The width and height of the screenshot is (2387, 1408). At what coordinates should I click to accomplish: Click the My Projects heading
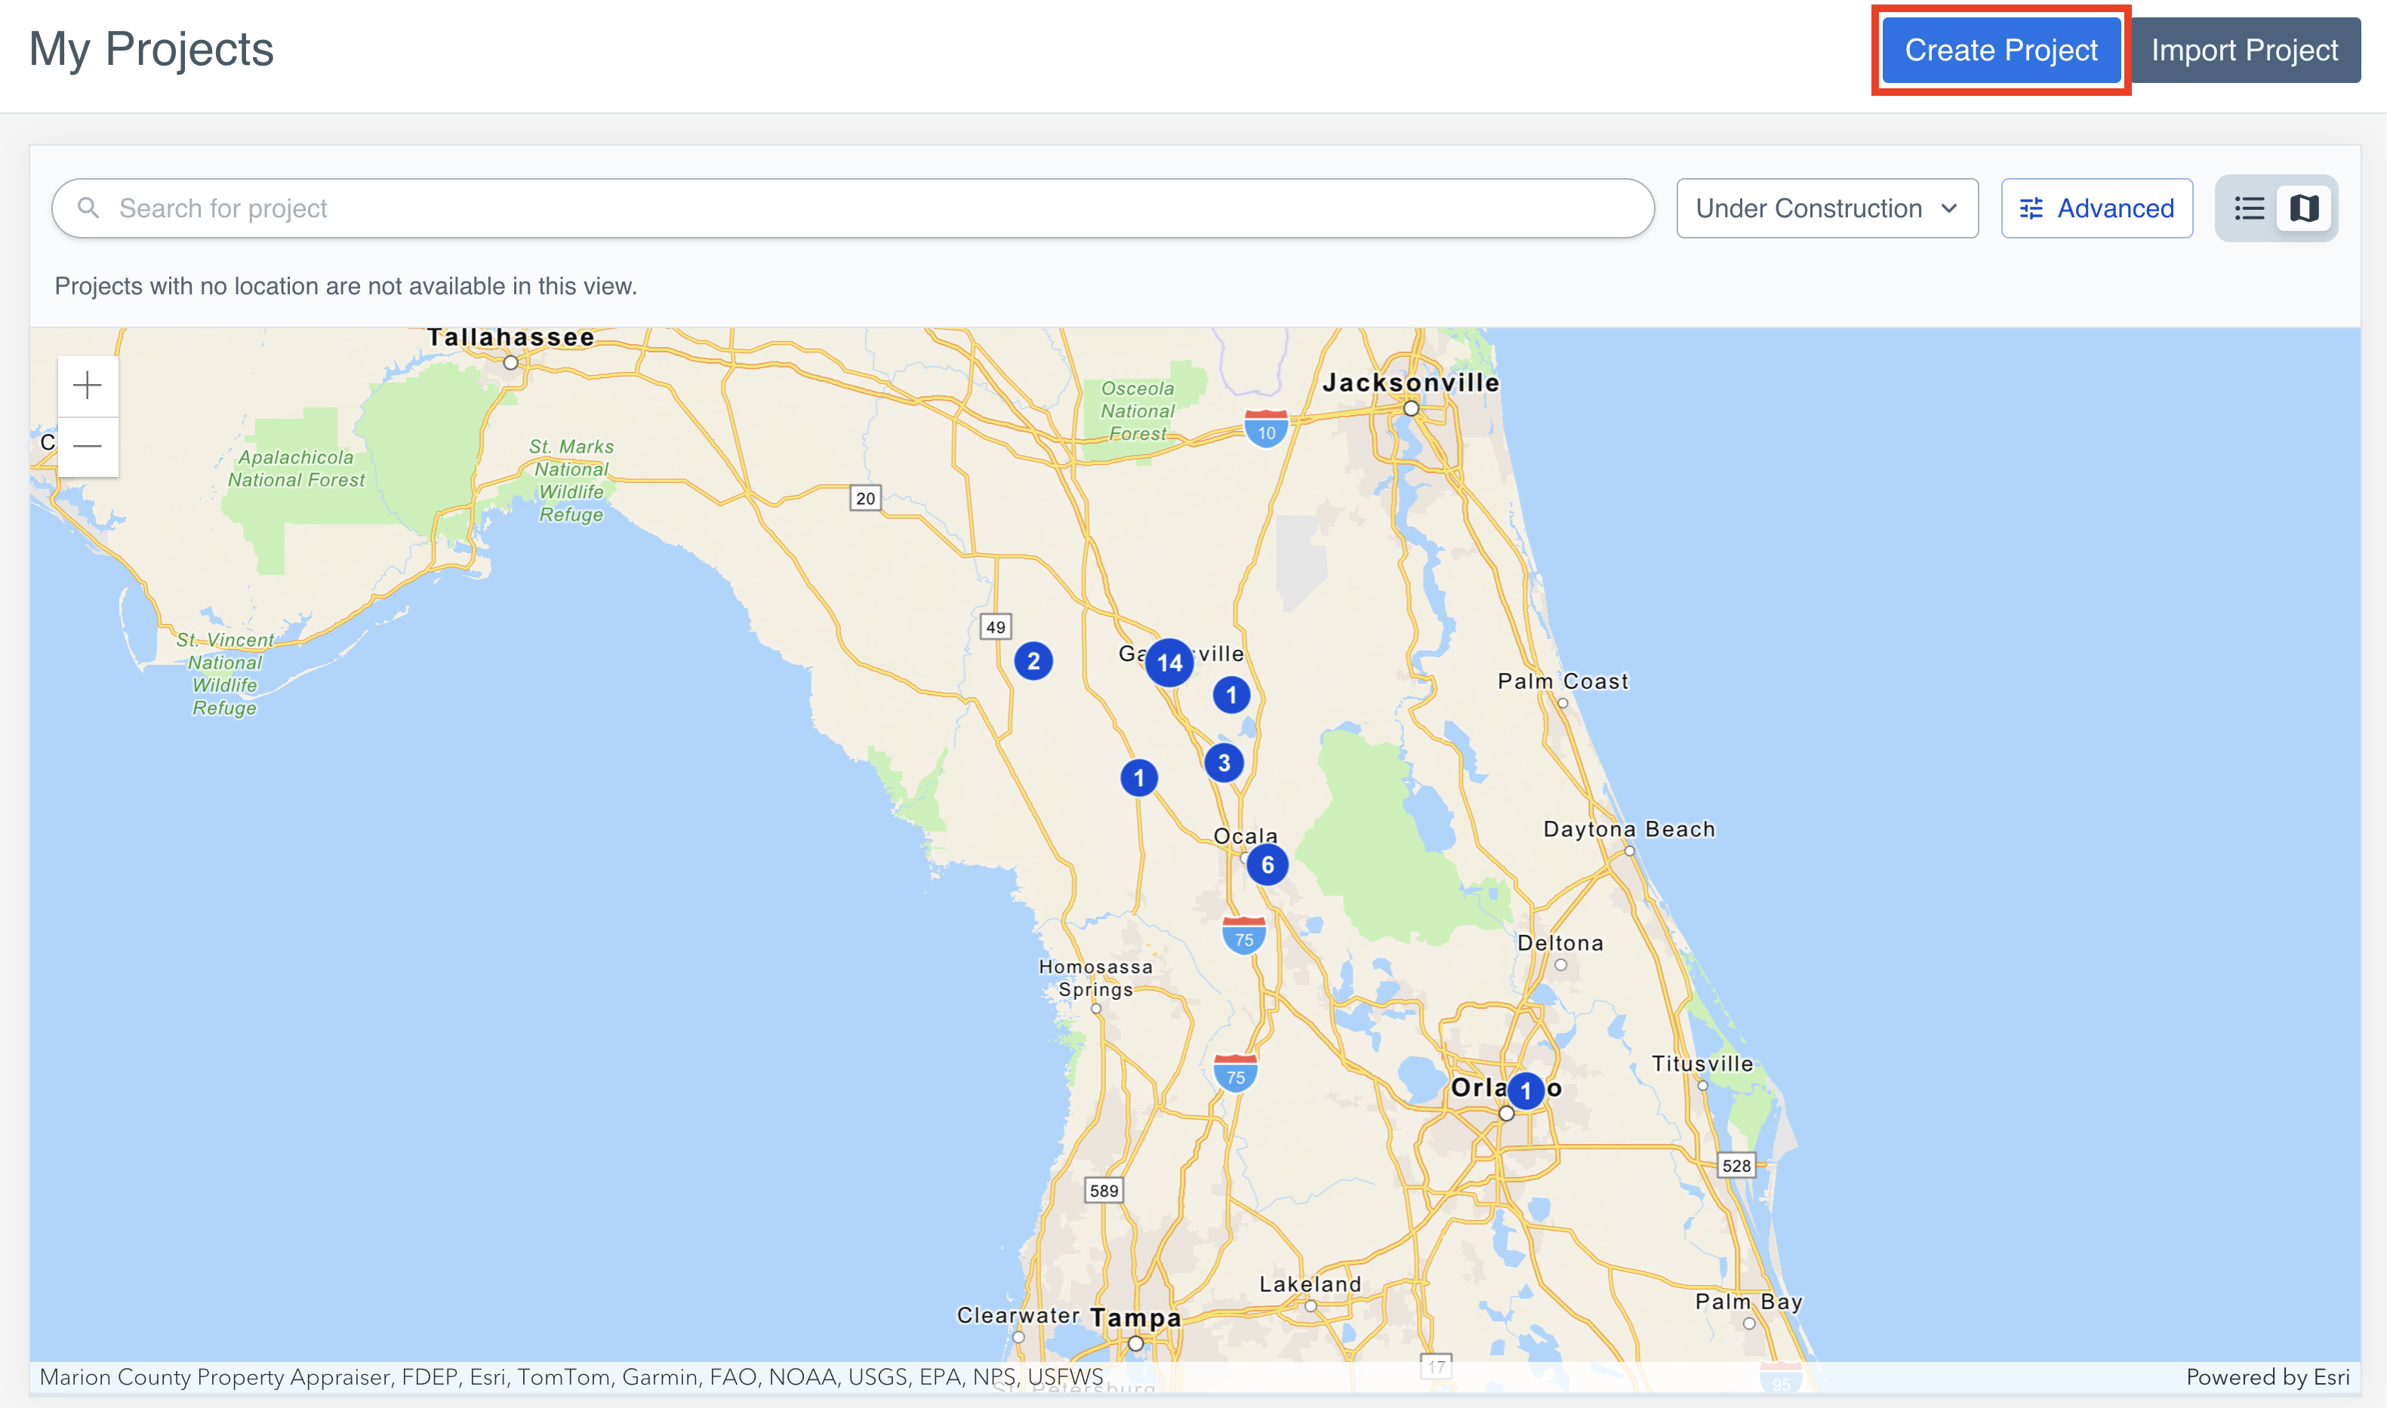click(x=151, y=49)
